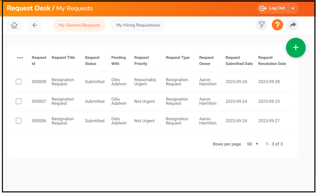Click the Request Status column header
Viewport: 316px width, 193px height.
[x=92, y=60]
